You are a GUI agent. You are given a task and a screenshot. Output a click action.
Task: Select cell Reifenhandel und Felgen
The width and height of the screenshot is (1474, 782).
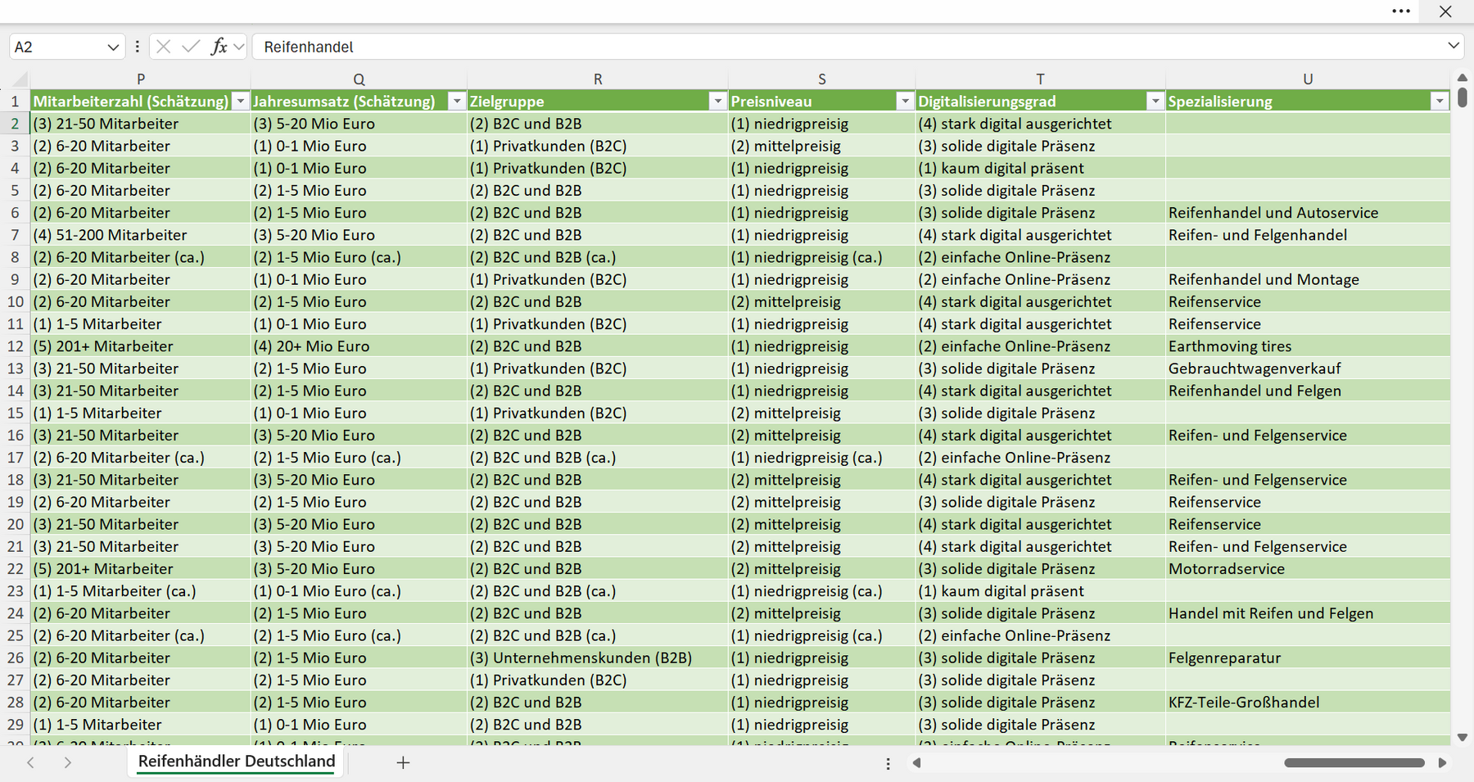coord(1308,391)
